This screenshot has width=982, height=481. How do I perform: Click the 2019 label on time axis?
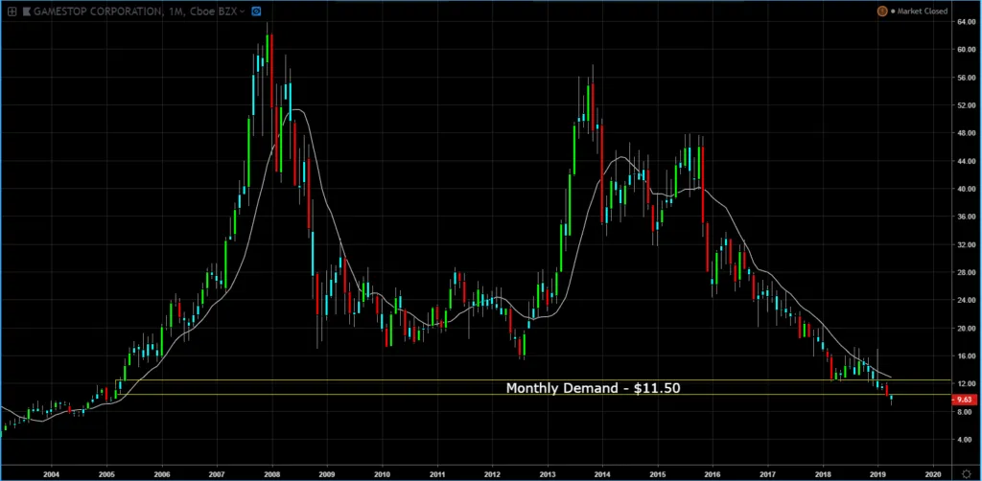[879, 473]
